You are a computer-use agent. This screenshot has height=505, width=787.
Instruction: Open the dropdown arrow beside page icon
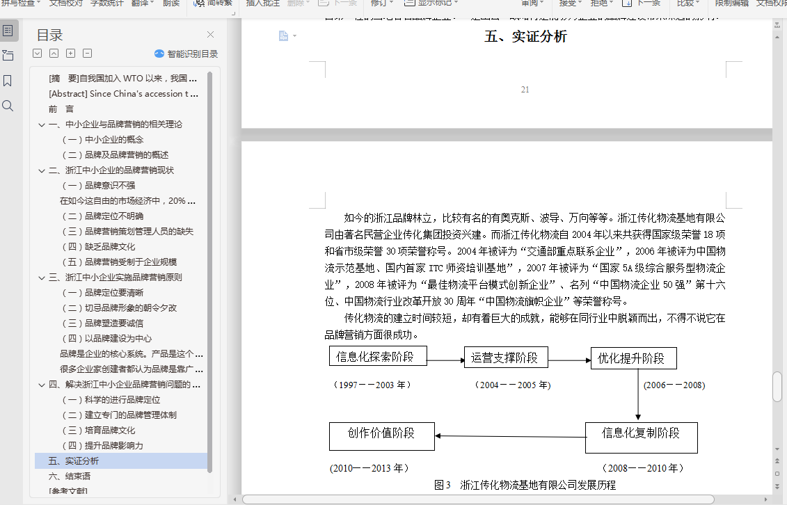(294, 36)
